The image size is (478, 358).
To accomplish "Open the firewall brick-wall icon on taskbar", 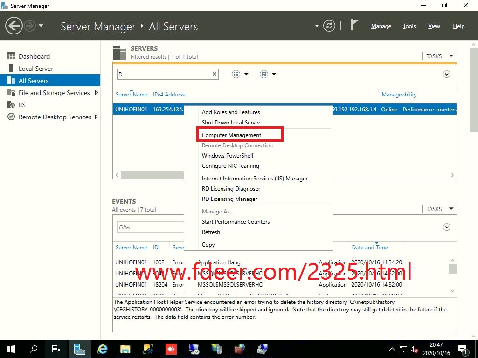I will point(240,349).
